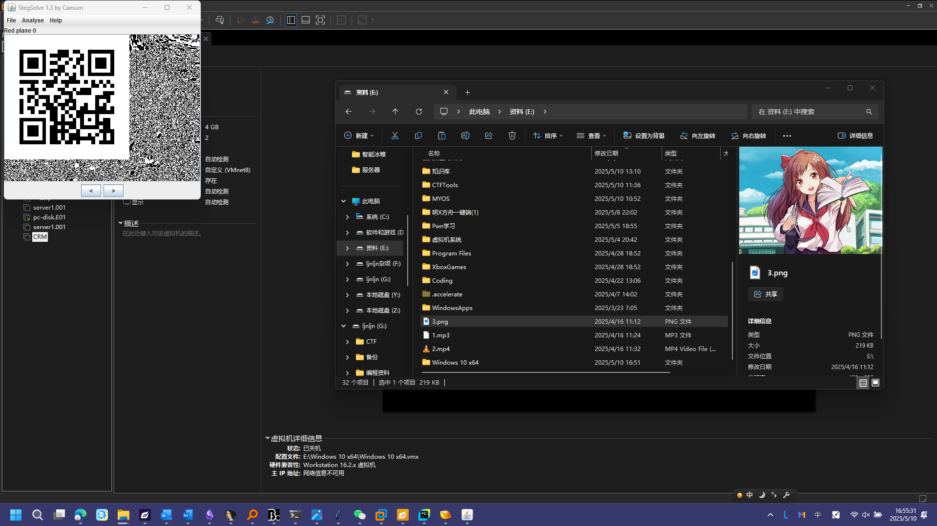Screen dimensions: 937x526
Task: Open Windows Start menu
Action: coord(16,515)
